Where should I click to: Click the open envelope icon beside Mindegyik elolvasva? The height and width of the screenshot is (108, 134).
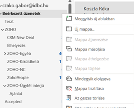pyautogui.click(x=69, y=79)
